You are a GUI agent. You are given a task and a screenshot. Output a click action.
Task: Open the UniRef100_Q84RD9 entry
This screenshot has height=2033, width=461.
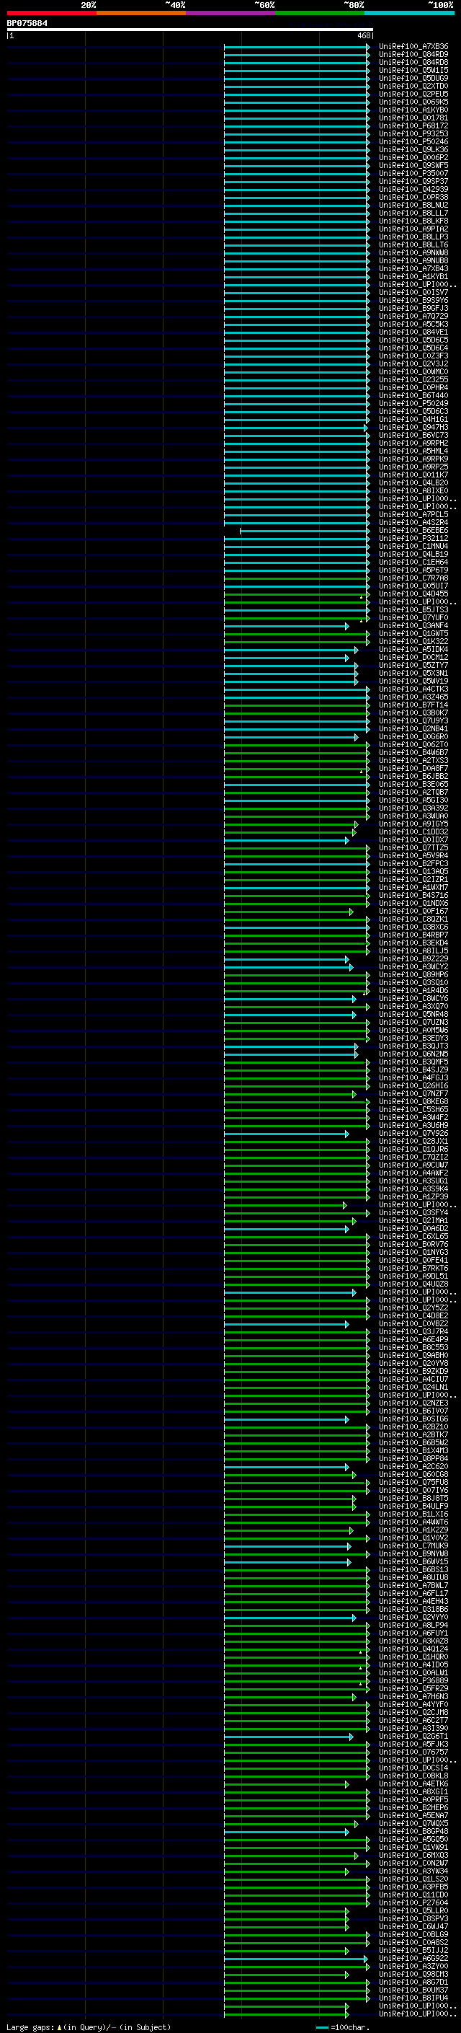coord(413,55)
